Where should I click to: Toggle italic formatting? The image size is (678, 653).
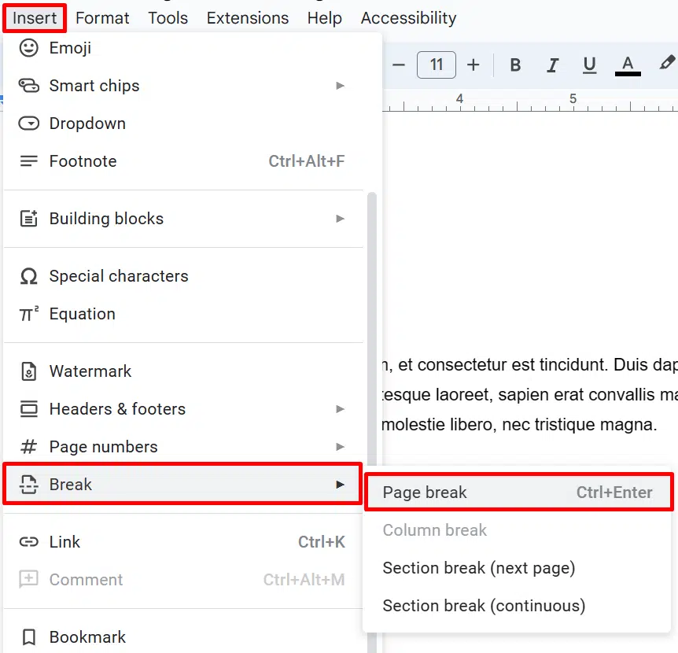click(552, 65)
